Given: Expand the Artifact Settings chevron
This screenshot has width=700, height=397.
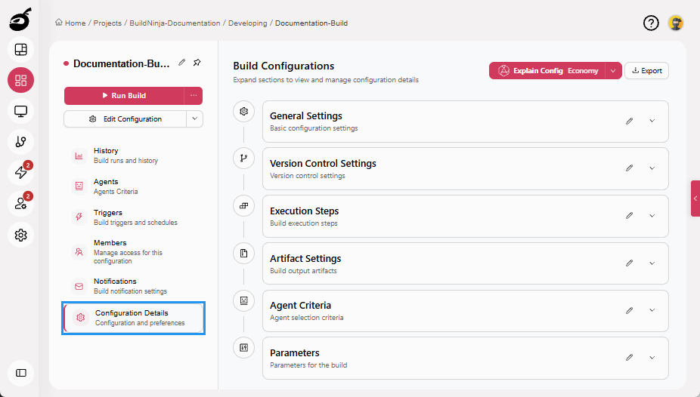Looking at the screenshot, I should [x=652, y=263].
